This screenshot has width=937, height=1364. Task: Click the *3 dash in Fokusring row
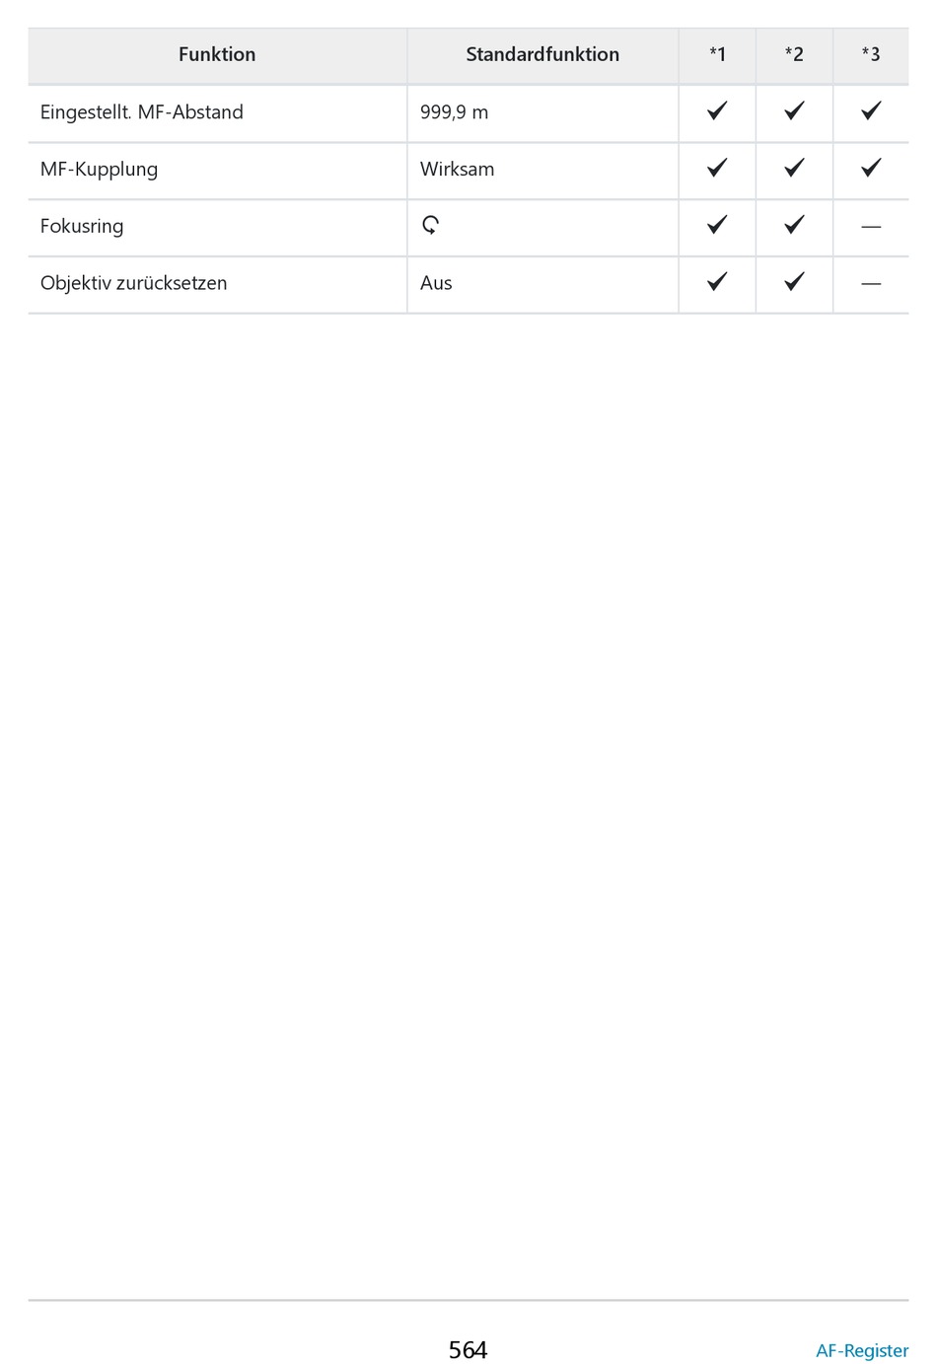pyautogui.click(x=871, y=227)
